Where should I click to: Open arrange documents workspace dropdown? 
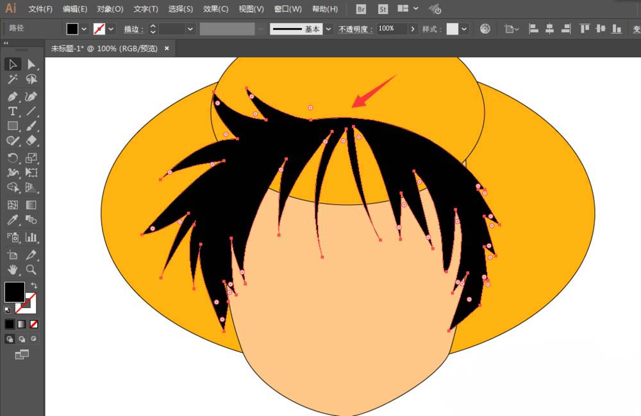click(x=408, y=8)
